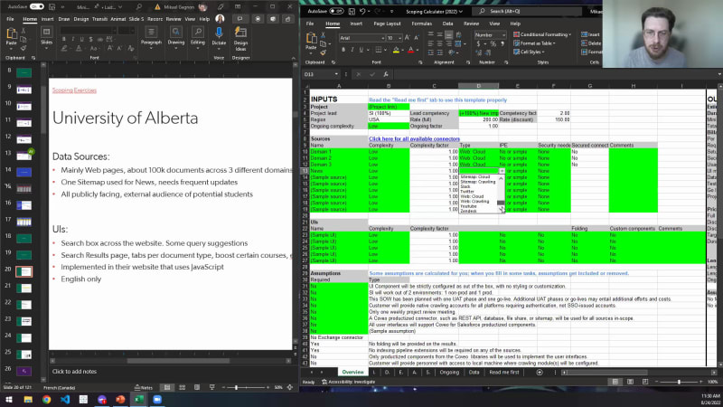Open Zoom from the taskbar

(157, 399)
